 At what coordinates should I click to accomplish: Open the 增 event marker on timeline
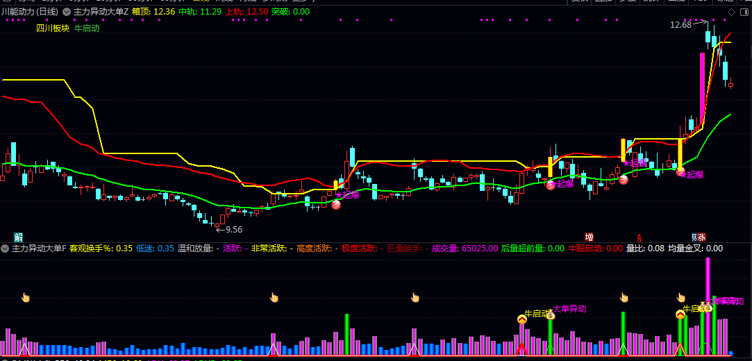pyautogui.click(x=589, y=237)
